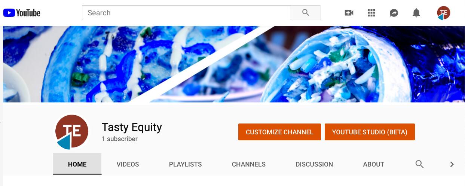This screenshot has width=465, height=186.
Task: Search the channel using the tab bar magnifier
Action: tap(420, 164)
